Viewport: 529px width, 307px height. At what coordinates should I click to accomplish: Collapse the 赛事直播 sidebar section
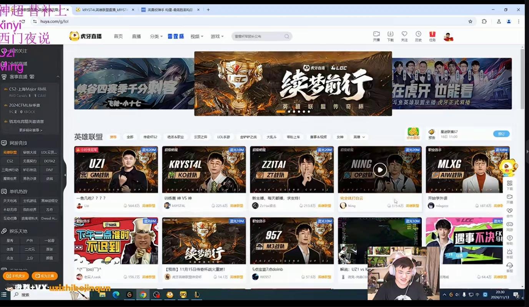[x=58, y=77]
